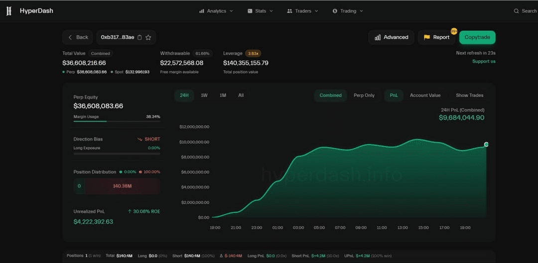Click the back arrow icon
The height and width of the screenshot is (263, 538).
click(71, 37)
